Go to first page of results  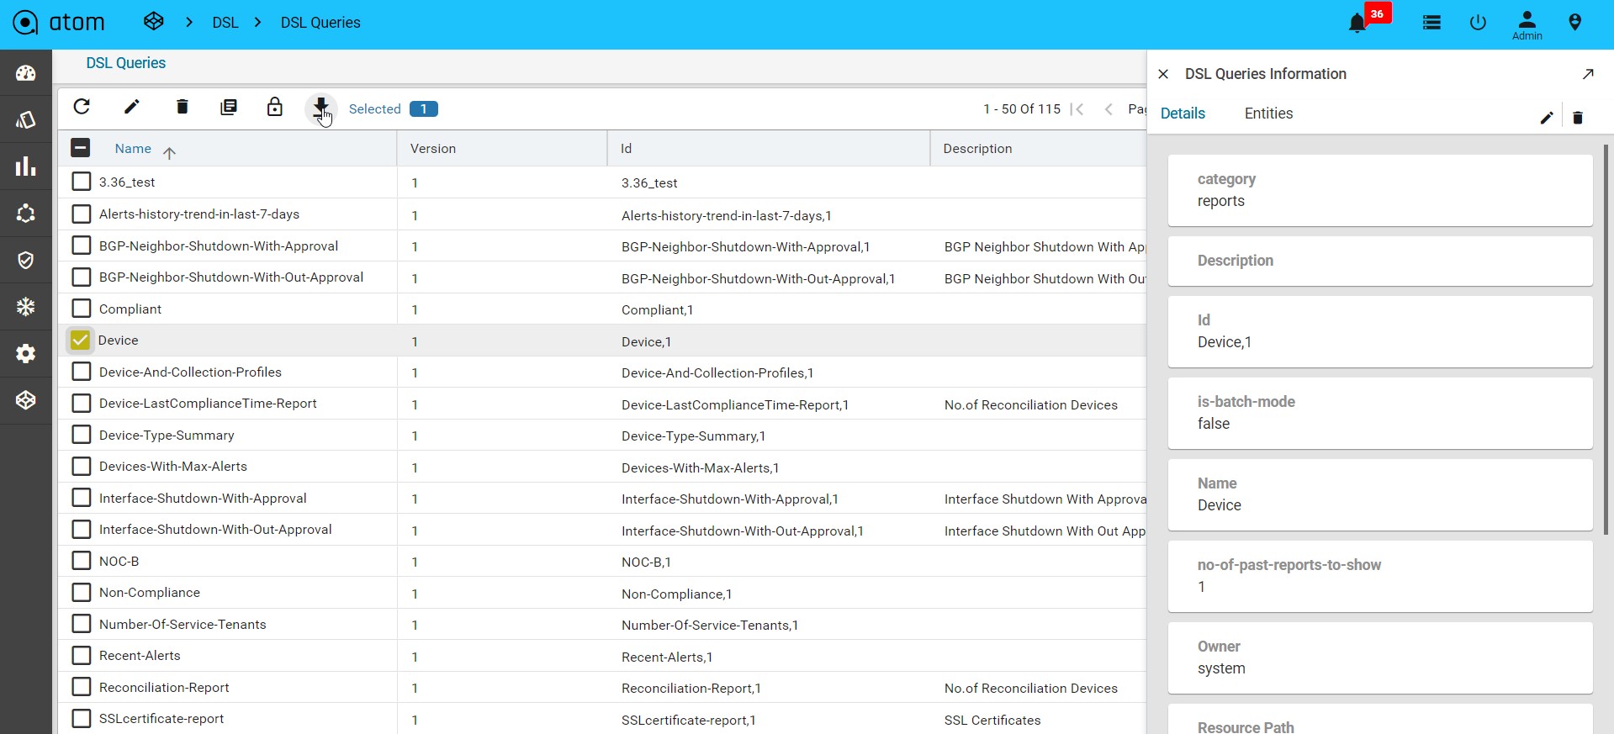pos(1077,109)
